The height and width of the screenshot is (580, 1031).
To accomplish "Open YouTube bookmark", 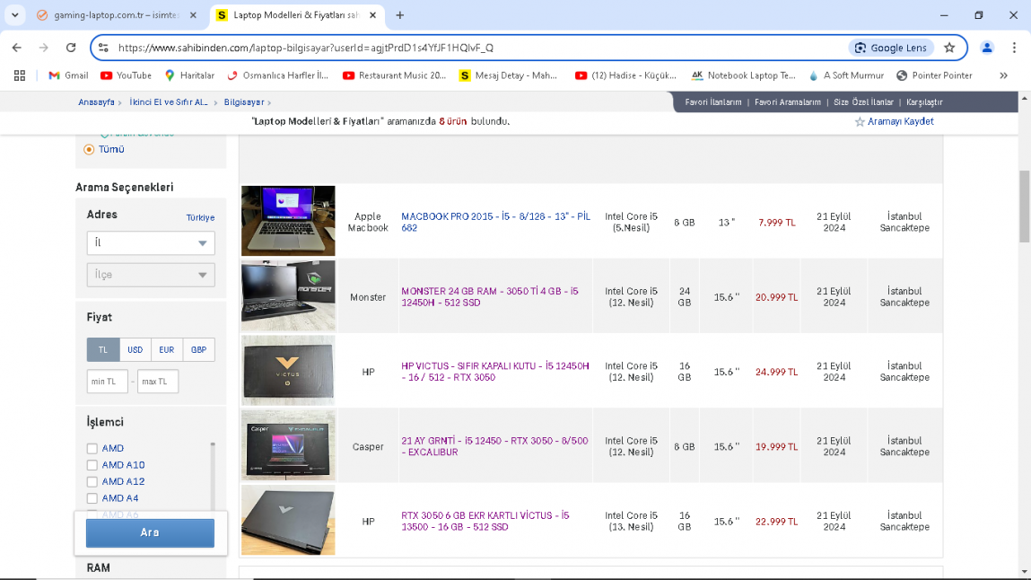I will point(126,75).
